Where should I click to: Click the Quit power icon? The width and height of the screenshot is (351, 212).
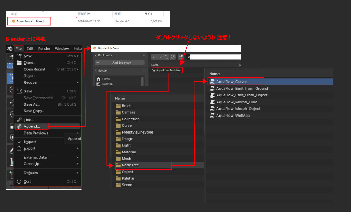tap(19, 181)
